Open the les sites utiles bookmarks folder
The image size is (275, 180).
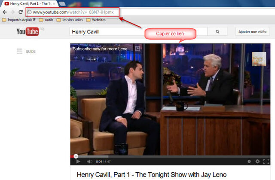coord(70,20)
